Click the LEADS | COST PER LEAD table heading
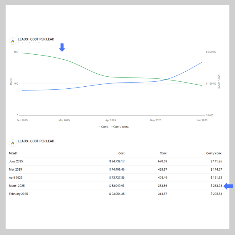 click(x=36, y=141)
